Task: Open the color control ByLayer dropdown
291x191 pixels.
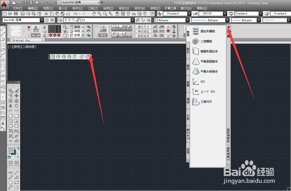Action: 187,20
